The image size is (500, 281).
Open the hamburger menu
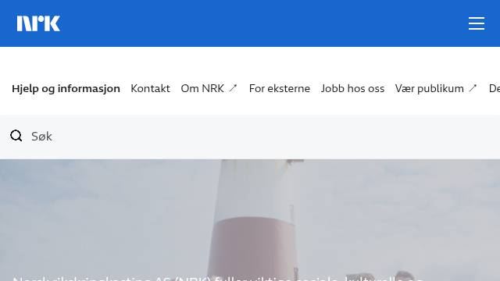pyautogui.click(x=477, y=23)
